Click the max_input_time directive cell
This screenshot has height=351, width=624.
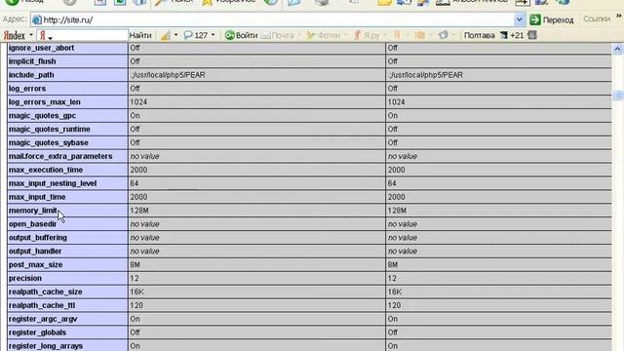[67, 197]
